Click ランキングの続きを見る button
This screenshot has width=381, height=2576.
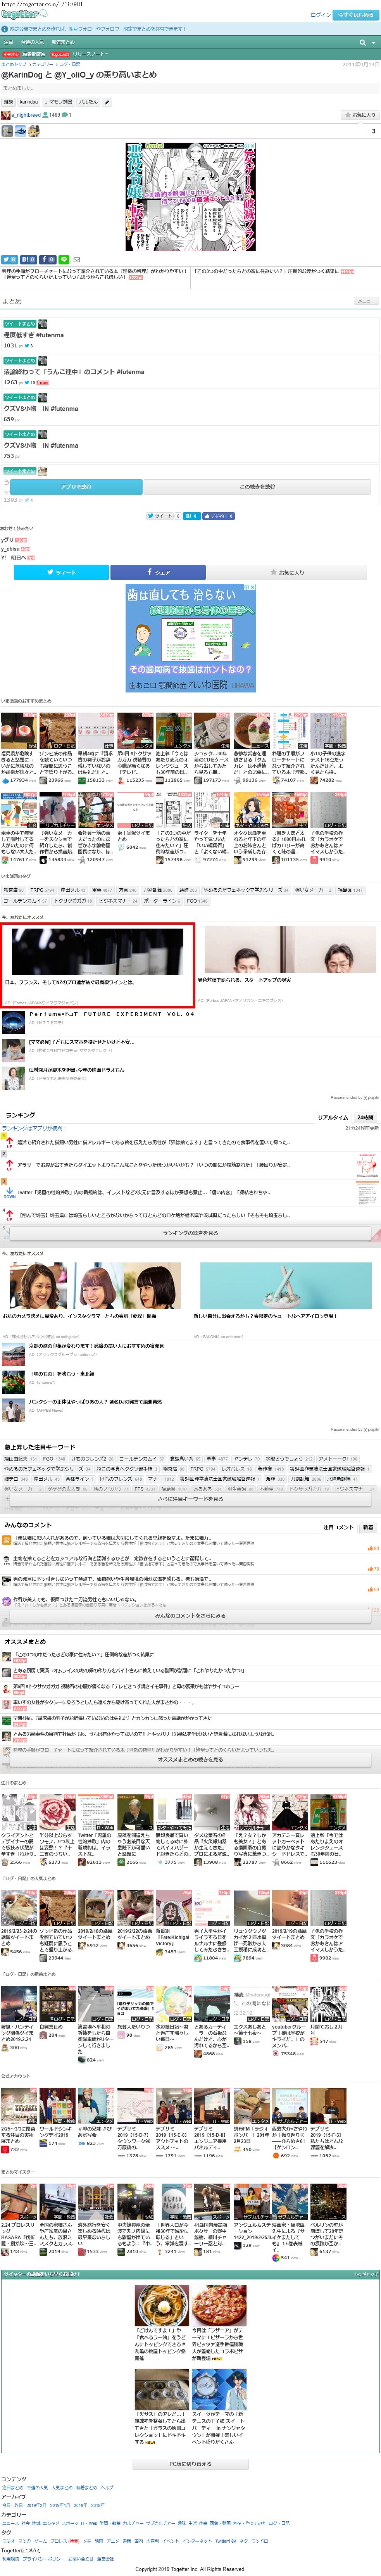tap(190, 1233)
